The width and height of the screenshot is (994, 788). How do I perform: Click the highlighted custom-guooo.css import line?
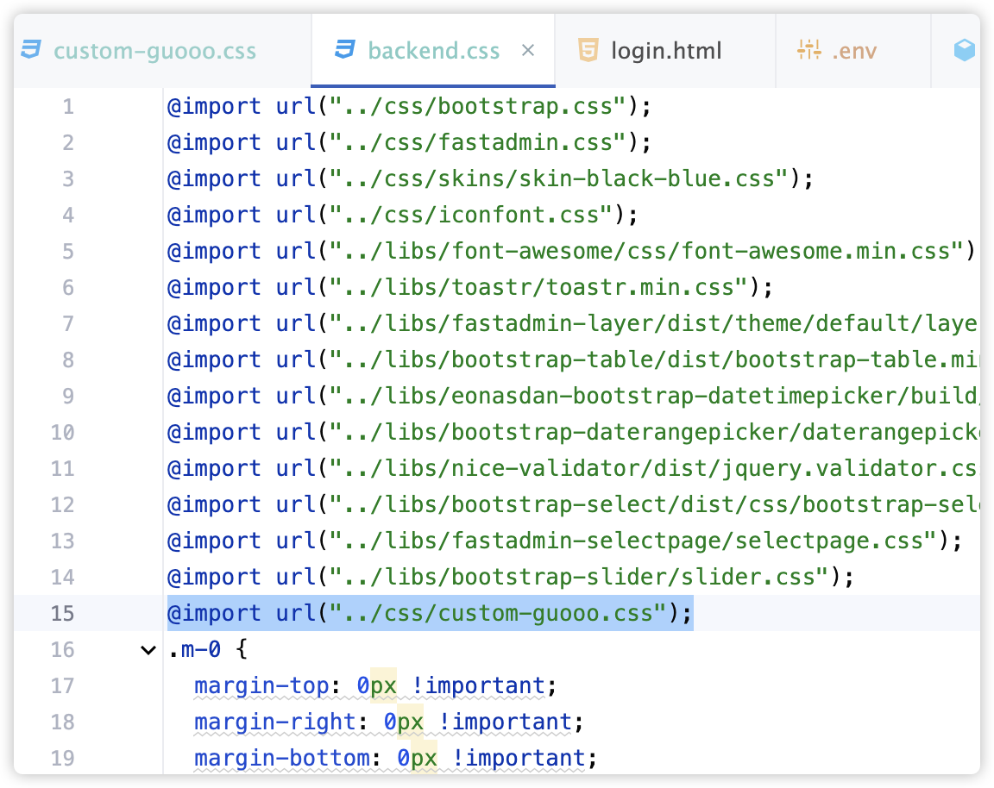[430, 613]
